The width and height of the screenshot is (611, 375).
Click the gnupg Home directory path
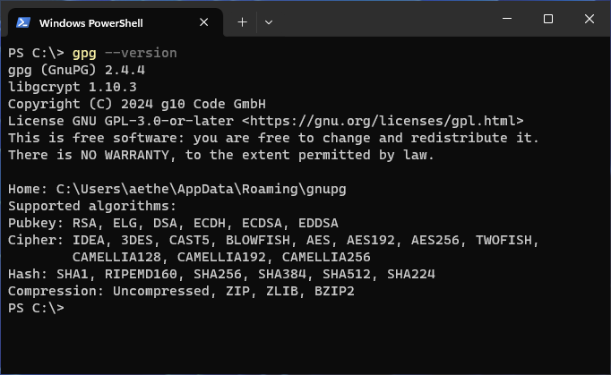click(x=201, y=189)
